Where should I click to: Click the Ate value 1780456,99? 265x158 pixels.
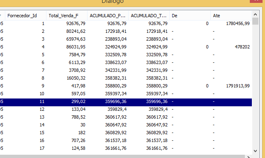point(238,23)
